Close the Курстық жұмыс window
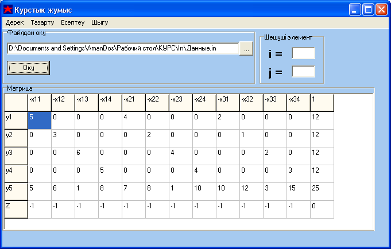 pyautogui.click(x=381, y=10)
